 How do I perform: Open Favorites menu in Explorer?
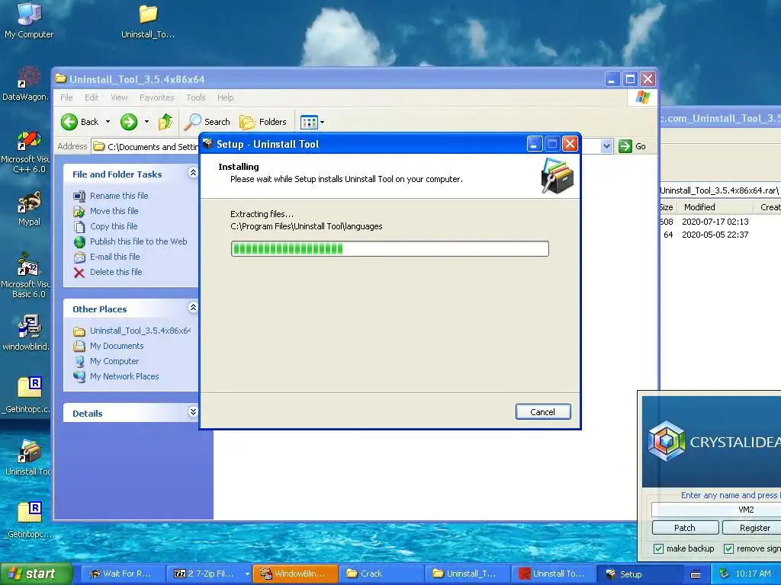156,97
